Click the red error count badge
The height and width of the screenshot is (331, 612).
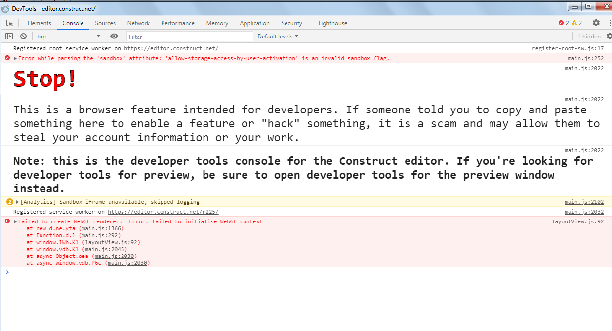(563, 23)
